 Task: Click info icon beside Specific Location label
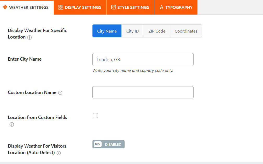coord(30,37)
